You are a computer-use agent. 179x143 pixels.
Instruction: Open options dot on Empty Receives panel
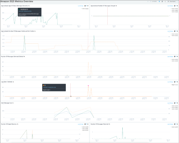coord(88,124)
